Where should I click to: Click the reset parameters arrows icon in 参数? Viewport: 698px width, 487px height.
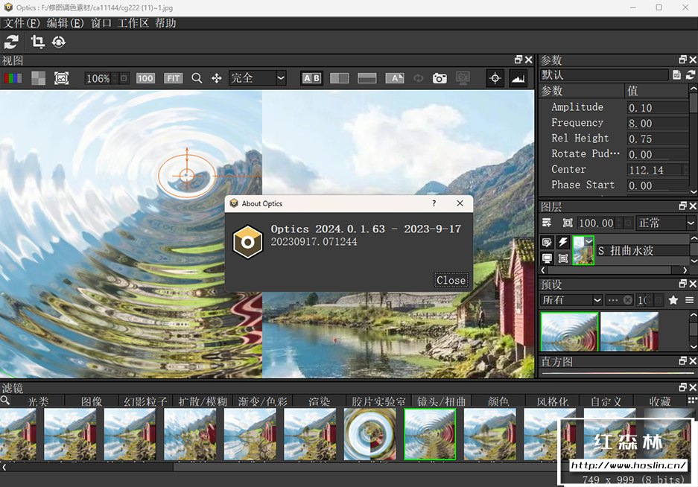click(691, 74)
